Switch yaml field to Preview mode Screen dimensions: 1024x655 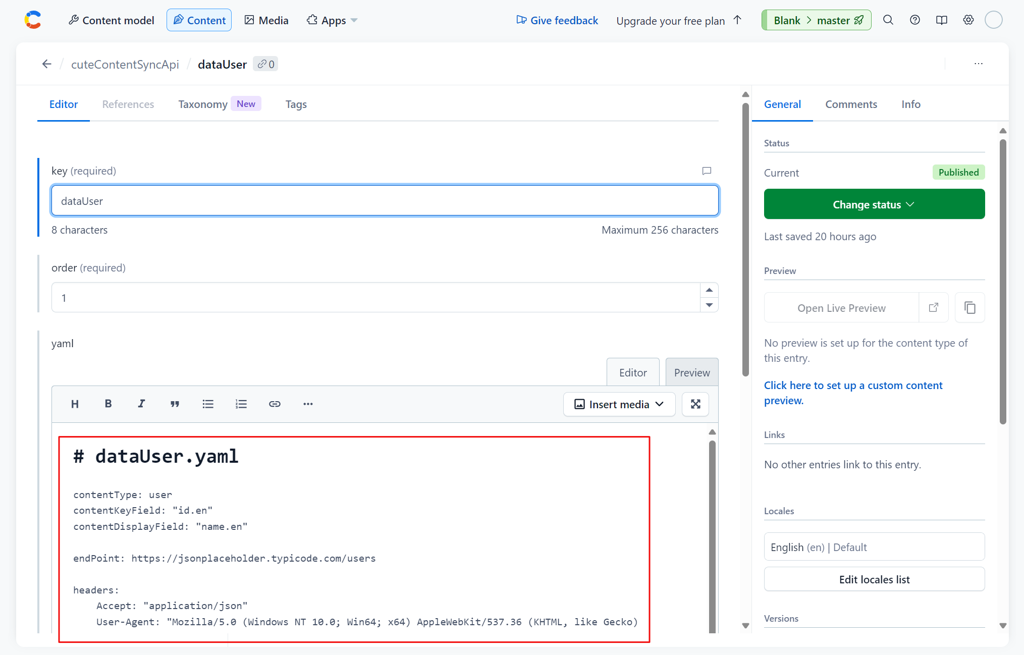691,372
